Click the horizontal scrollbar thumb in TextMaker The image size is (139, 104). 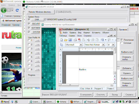70,85
